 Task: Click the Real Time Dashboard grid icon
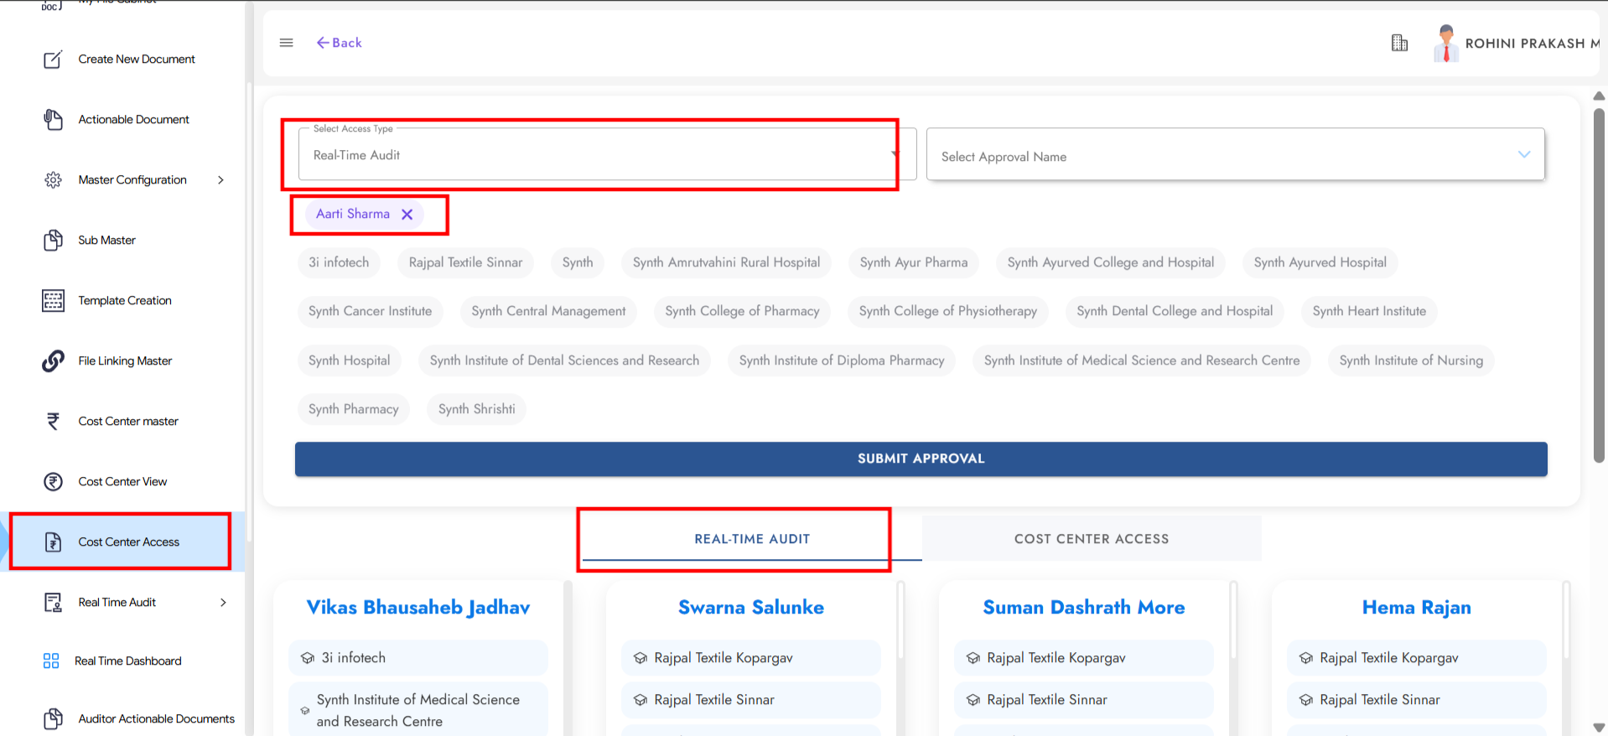[51, 661]
